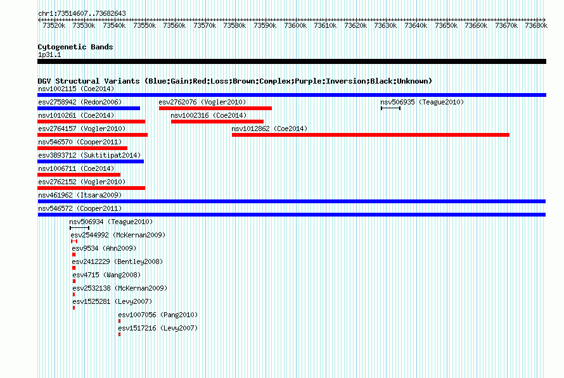Open nsv506935 (Teague2010) variant label
The width and height of the screenshot is (564, 378).
422,102
